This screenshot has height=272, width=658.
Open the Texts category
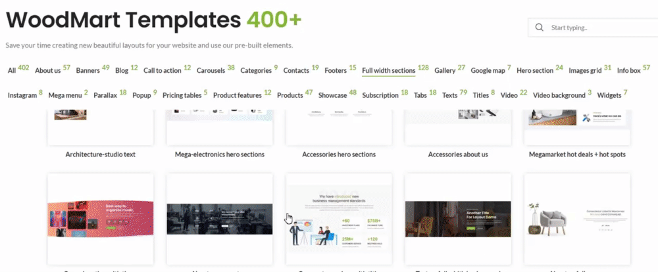(x=449, y=95)
